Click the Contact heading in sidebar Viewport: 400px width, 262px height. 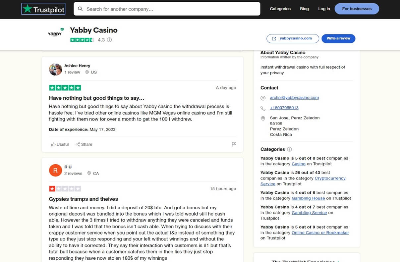(269, 88)
